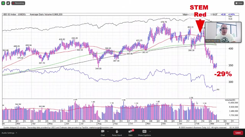Click the Jun month label
This screenshot has height=137, width=245.
click(67, 124)
